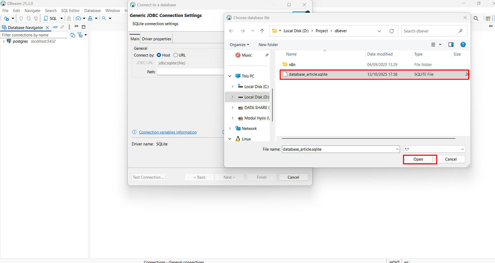This screenshot has width=495, height=263.
Task: Open the File menu
Action: coord(5,11)
